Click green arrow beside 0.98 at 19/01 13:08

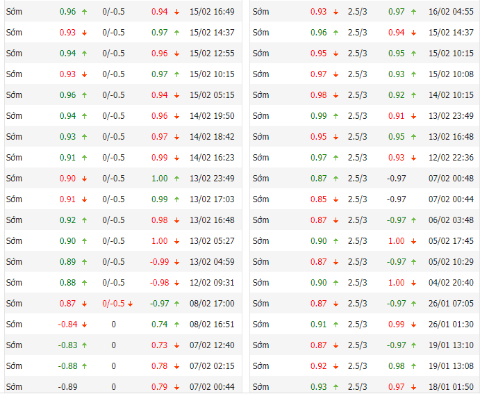[x=413, y=366]
